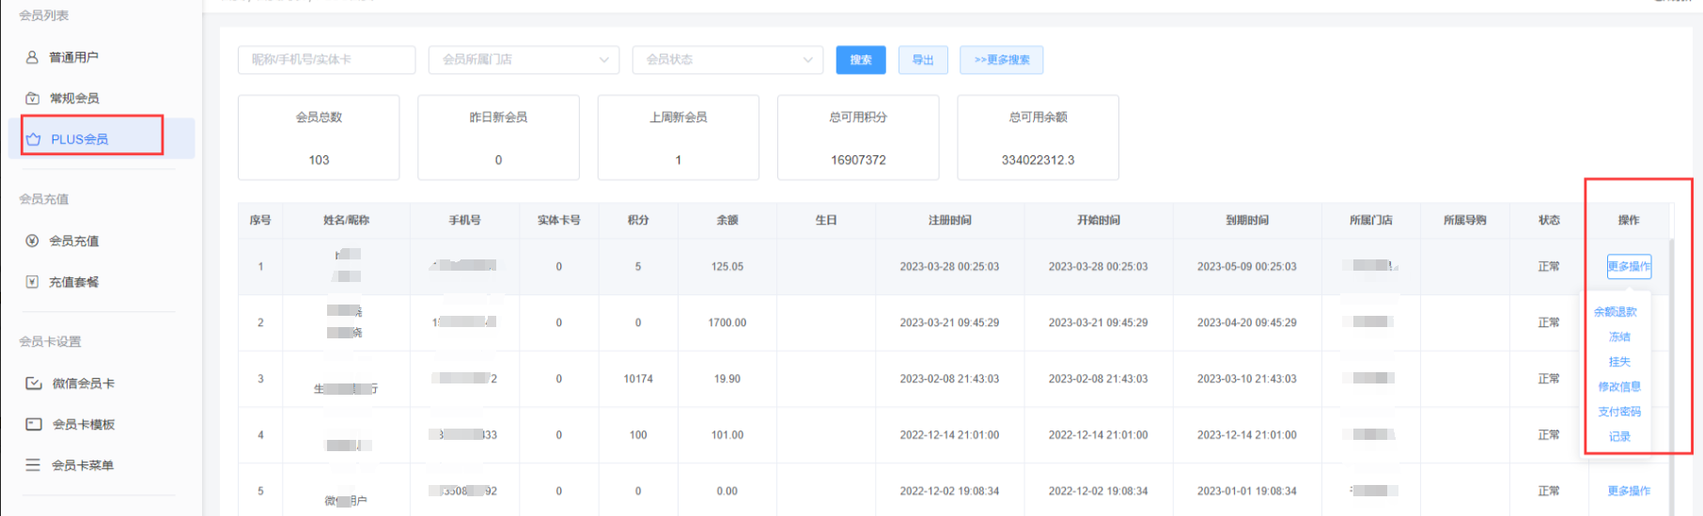Click the 充值套餐 icon in sidebar
This screenshot has height=516, width=1703.
(x=32, y=282)
